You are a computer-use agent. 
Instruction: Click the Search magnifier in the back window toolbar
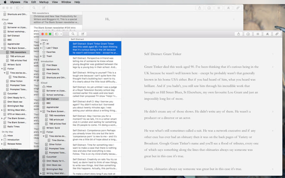[34, 8]
